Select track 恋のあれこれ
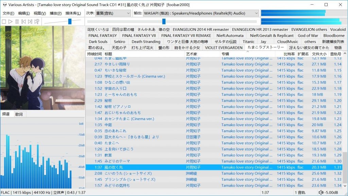 [x=214, y=131]
